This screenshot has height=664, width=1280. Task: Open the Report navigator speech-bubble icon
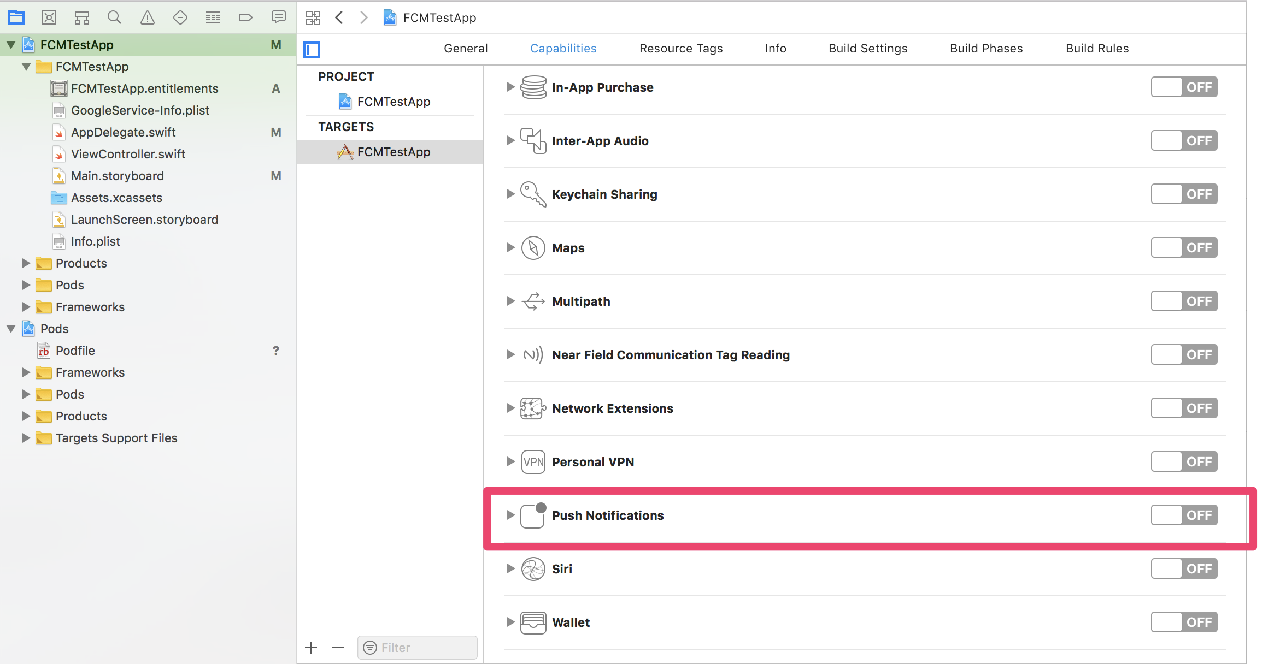tap(278, 17)
